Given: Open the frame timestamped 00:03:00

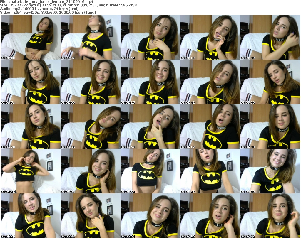Looking at the screenshot, I should point(270,82).
